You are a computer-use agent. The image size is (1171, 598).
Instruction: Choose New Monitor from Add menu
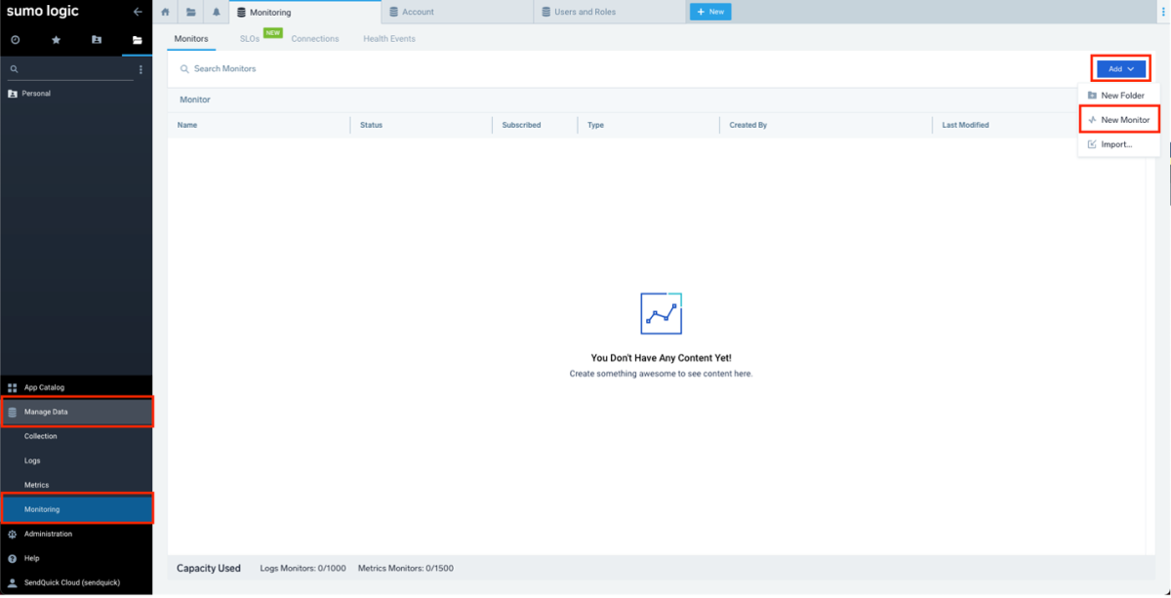(x=1119, y=120)
